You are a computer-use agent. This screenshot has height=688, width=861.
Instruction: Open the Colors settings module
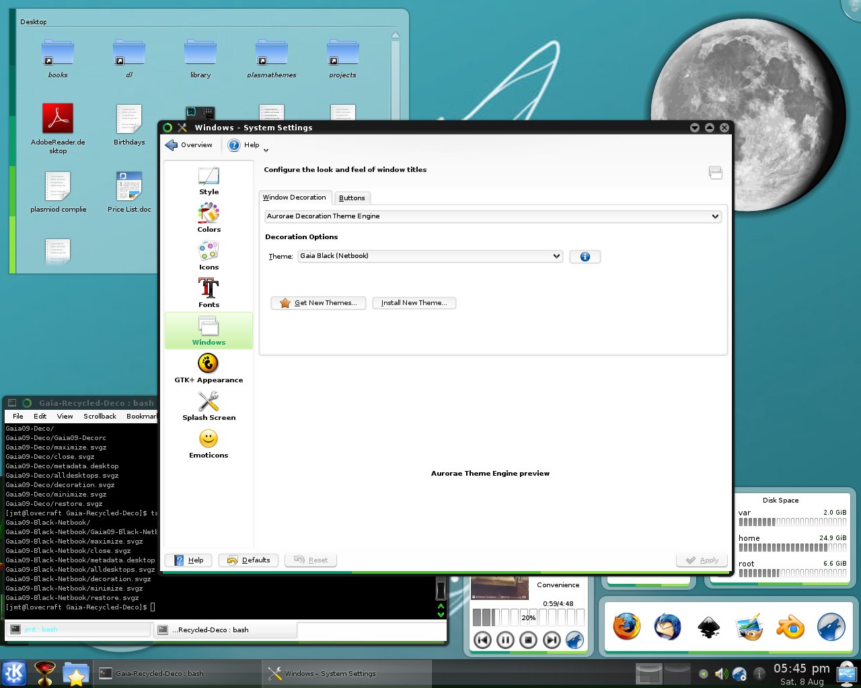click(x=209, y=218)
